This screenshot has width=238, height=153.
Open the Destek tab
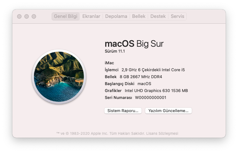[158, 16]
